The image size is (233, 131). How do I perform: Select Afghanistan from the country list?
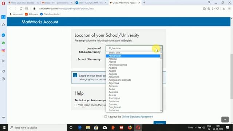133,56
